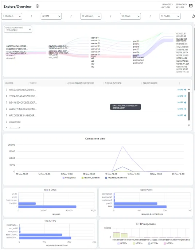Click the cluster table vertical scrollbar

point(189,106)
